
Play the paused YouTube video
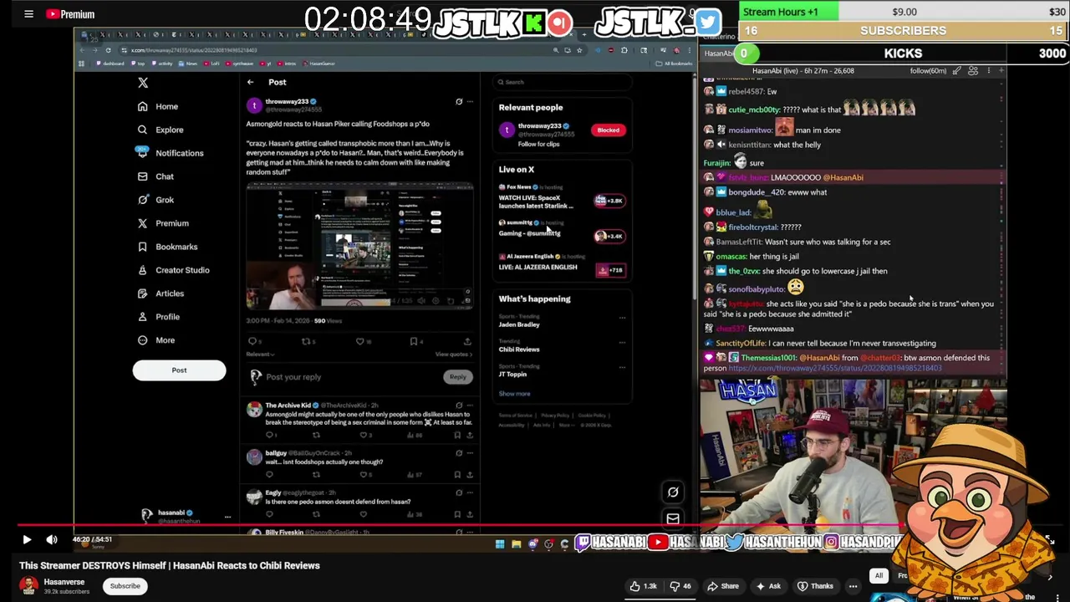tap(27, 540)
